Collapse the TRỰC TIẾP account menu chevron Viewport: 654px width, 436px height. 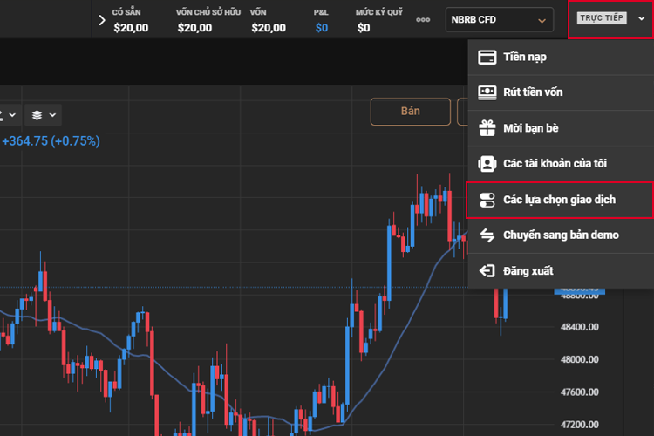coord(642,18)
